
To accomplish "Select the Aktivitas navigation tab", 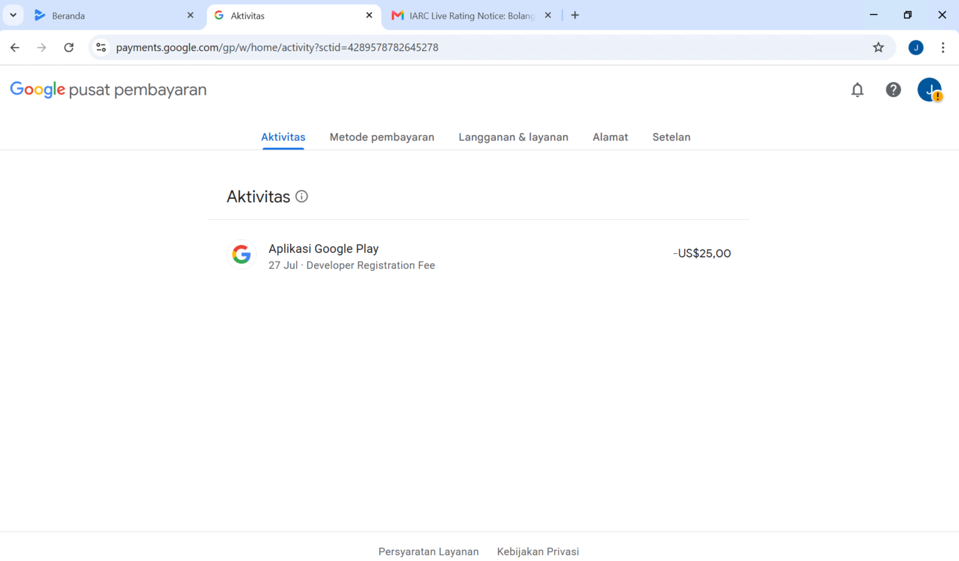I will [x=283, y=137].
